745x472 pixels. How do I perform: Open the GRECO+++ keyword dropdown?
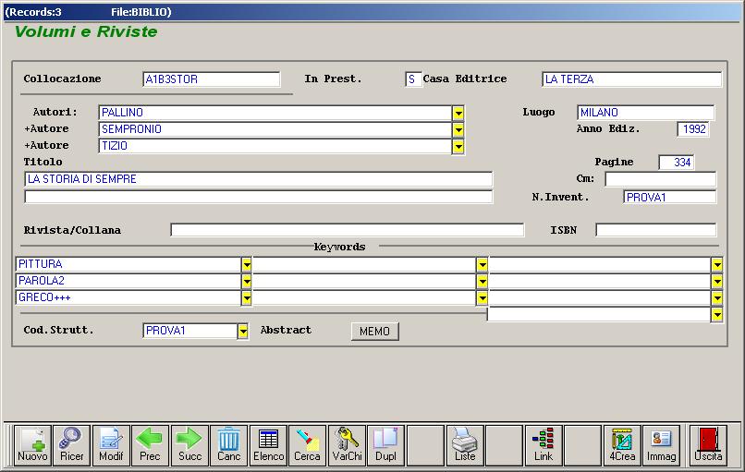(x=246, y=297)
